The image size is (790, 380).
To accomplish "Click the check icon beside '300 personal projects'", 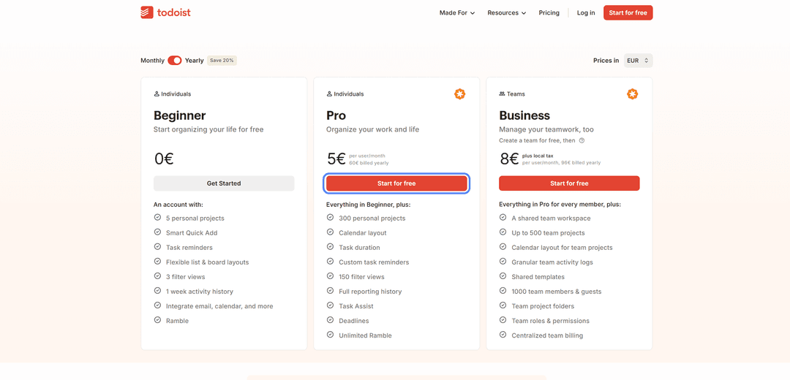I will (330, 218).
